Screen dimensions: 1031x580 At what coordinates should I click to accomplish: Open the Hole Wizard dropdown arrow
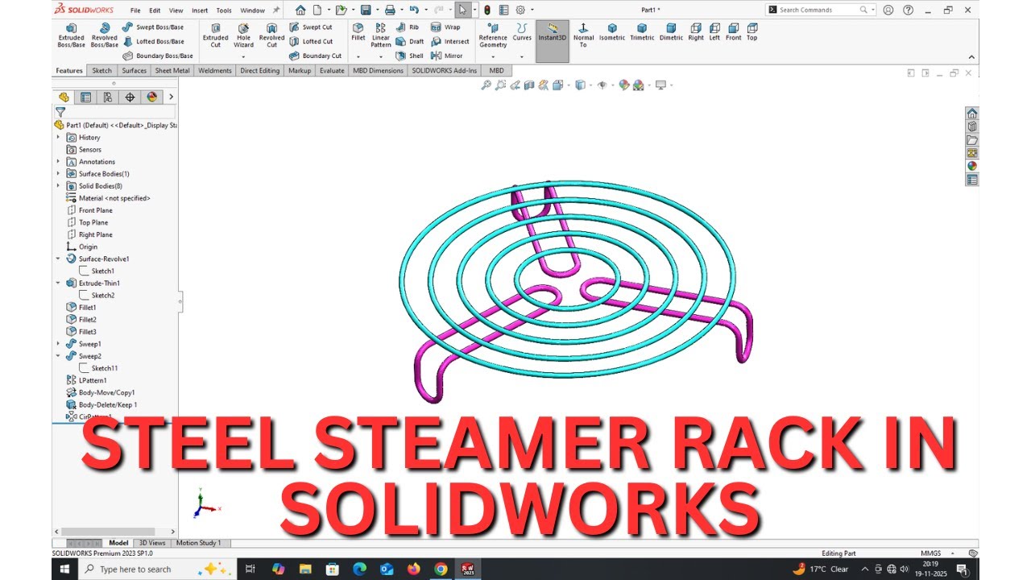click(243, 56)
